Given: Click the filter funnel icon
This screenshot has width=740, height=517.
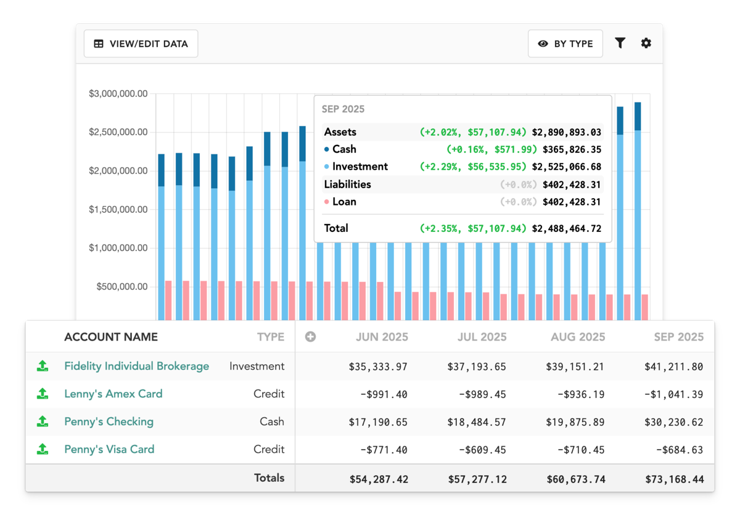Looking at the screenshot, I should 620,43.
